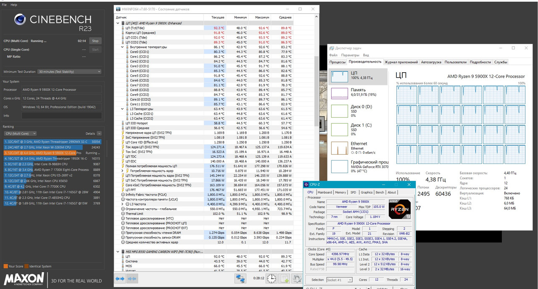The width and height of the screenshot is (538, 289).
Task: Select ЦП PPT sensor row
Action: click(204, 189)
